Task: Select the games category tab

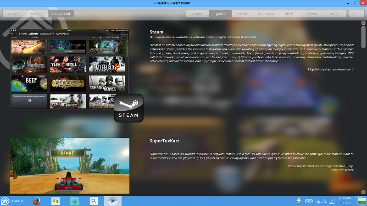Action: 220,14
